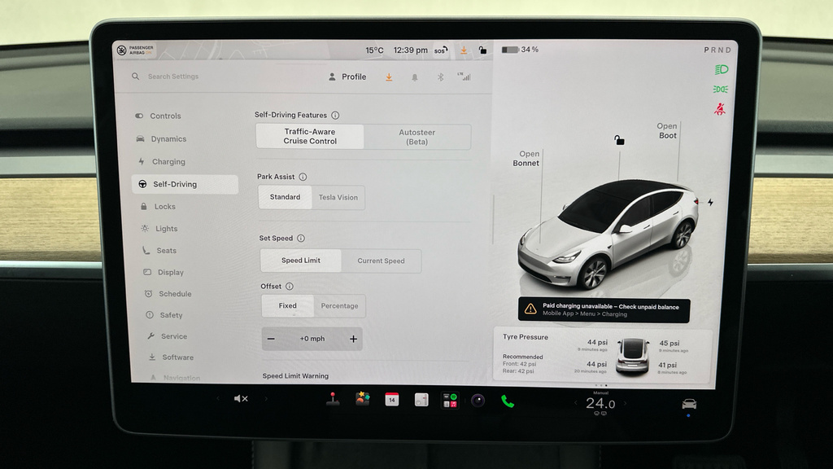This screenshot has height=469, width=833.
Task: Tap the 15°C outside temperature reading
Action: coord(374,50)
